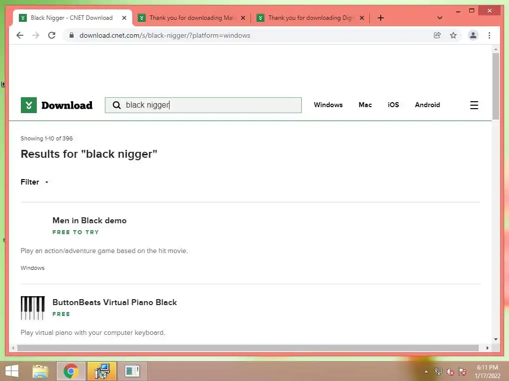Screen dimensions: 509x381
Task: Share this page via the share icon
Action: (x=437, y=35)
